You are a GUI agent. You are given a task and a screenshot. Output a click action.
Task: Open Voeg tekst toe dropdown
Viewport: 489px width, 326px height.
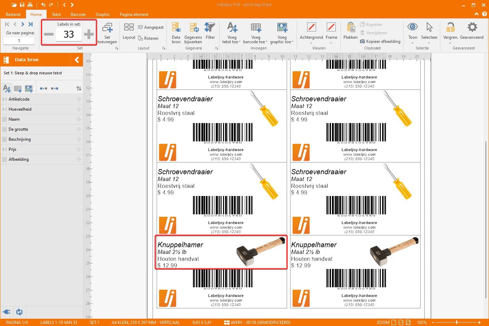(232, 33)
